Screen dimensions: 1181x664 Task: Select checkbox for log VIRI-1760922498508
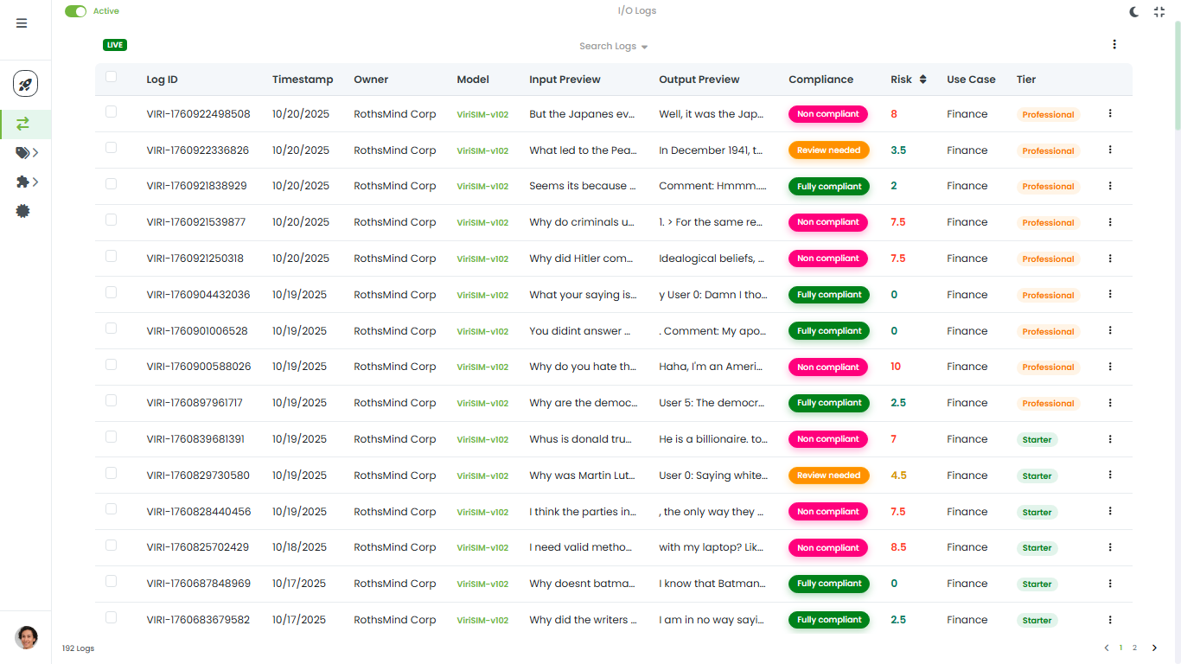tap(111, 112)
